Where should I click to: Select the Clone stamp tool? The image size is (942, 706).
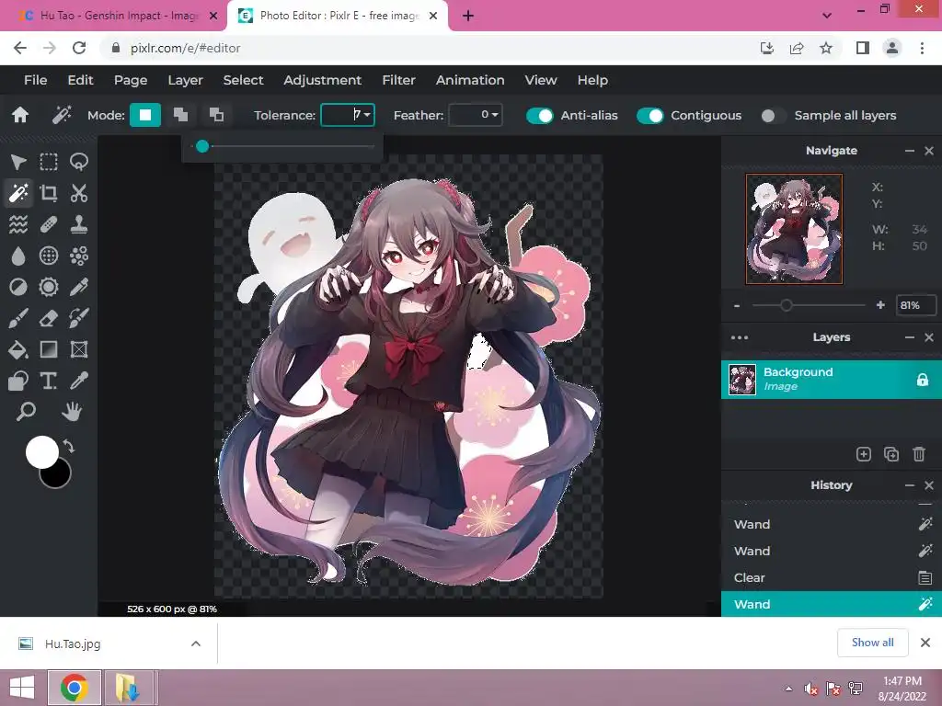point(79,224)
